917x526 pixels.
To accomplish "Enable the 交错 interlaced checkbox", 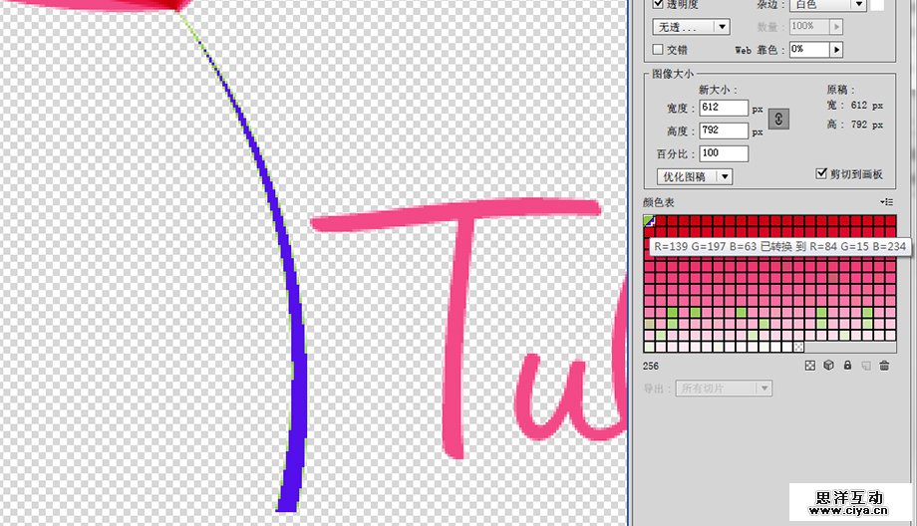I will [658, 49].
